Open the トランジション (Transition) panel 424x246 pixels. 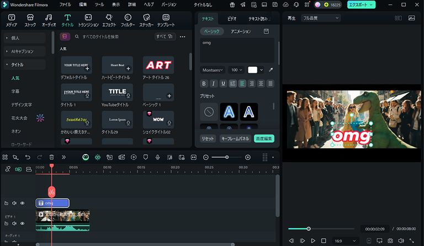[88, 20]
